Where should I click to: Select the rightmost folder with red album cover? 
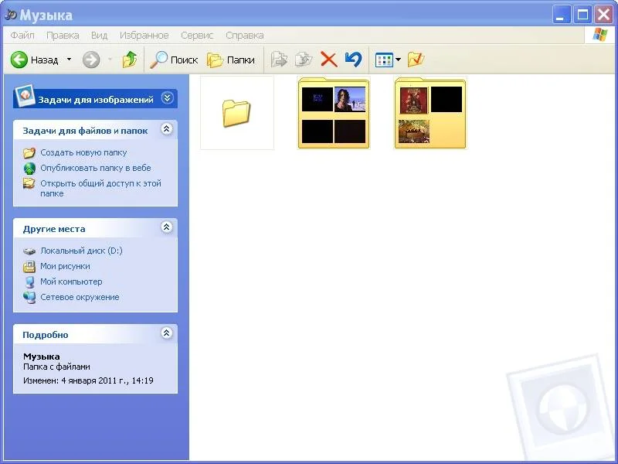[x=430, y=113]
